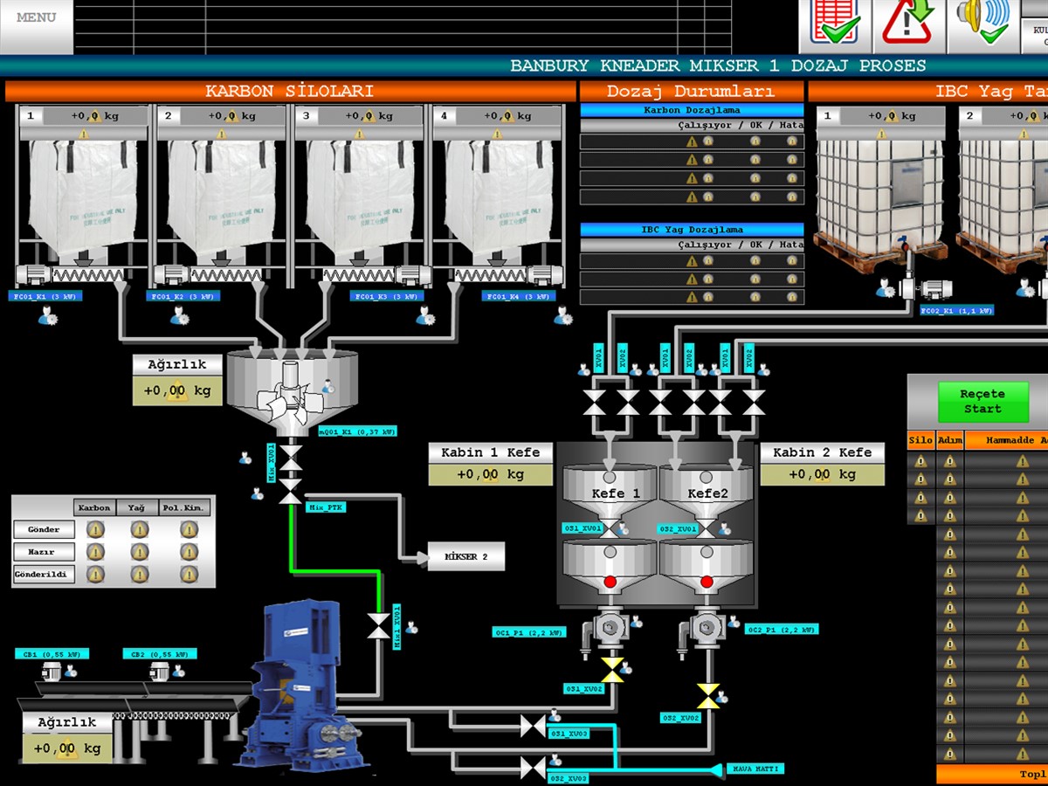Select the mQ01_K1 agitator in mixing hopper
Viewport: 1048px width, 786px height.
[291, 393]
